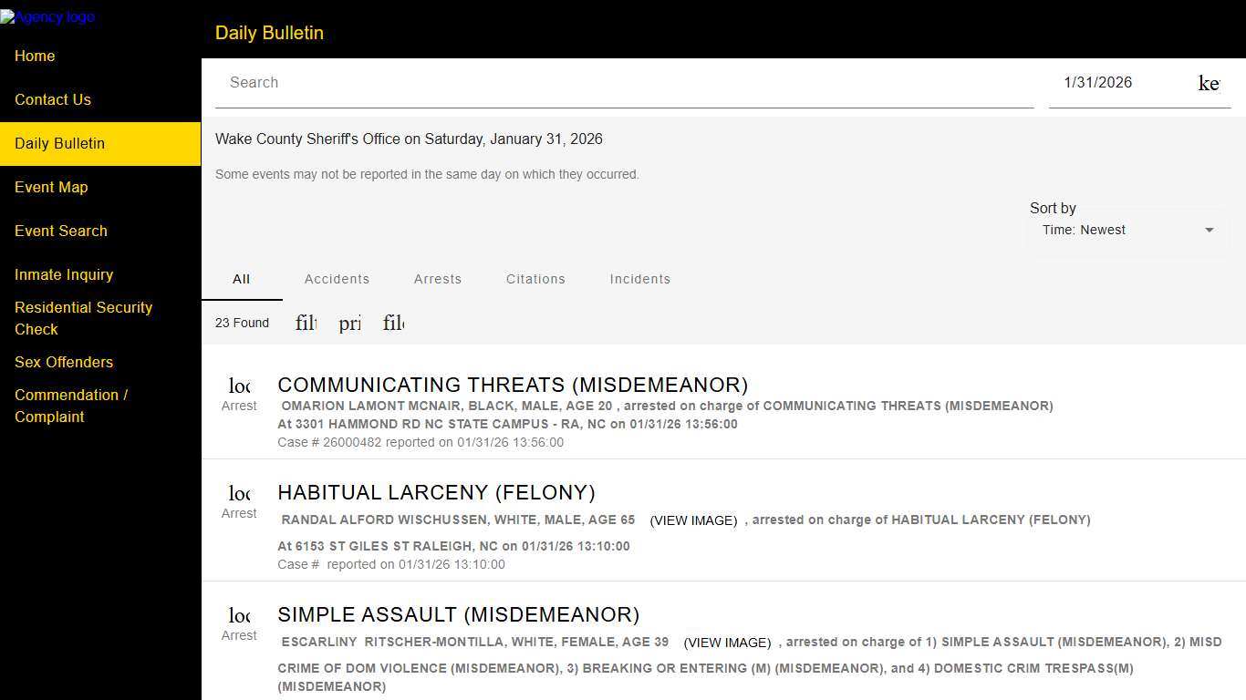Open the filter icon next to 23 Found
1246x700 pixels.
306,323
